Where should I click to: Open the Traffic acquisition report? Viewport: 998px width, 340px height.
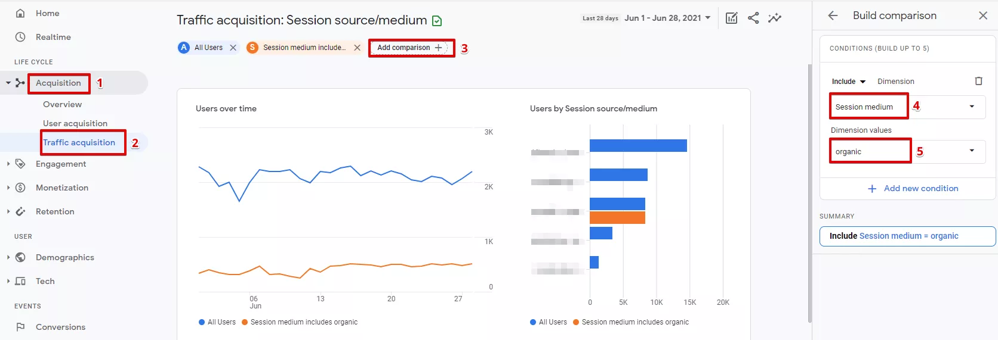pos(79,142)
